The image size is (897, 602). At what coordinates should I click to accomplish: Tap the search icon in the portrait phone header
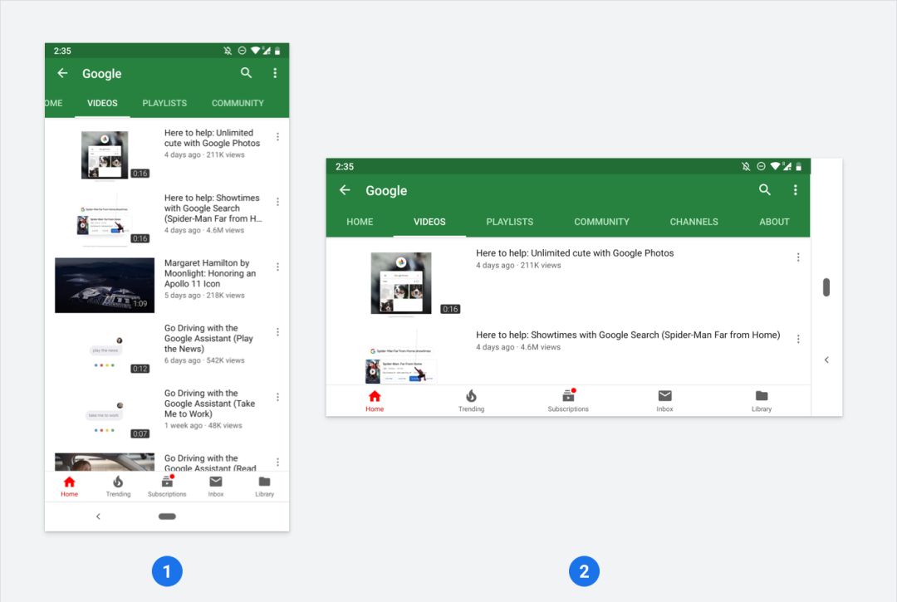(246, 72)
